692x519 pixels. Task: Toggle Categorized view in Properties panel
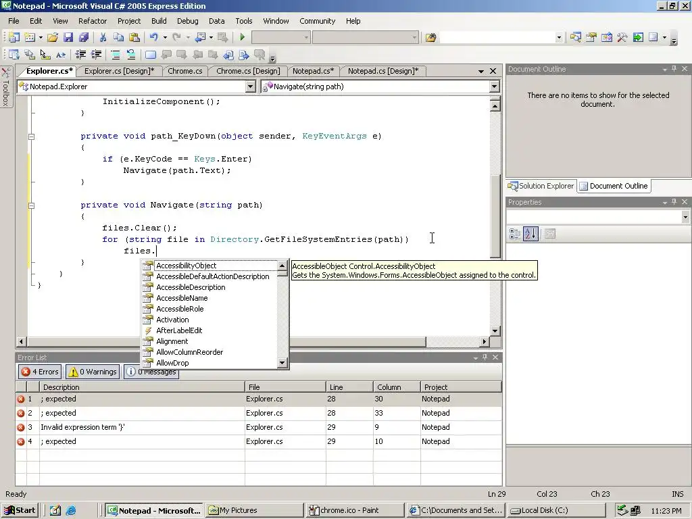(x=514, y=234)
